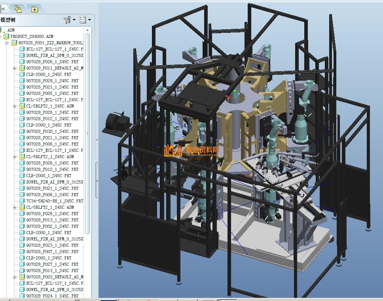Open the Favorites tab with star folder
This screenshot has height=301, width=383.
point(34,9)
